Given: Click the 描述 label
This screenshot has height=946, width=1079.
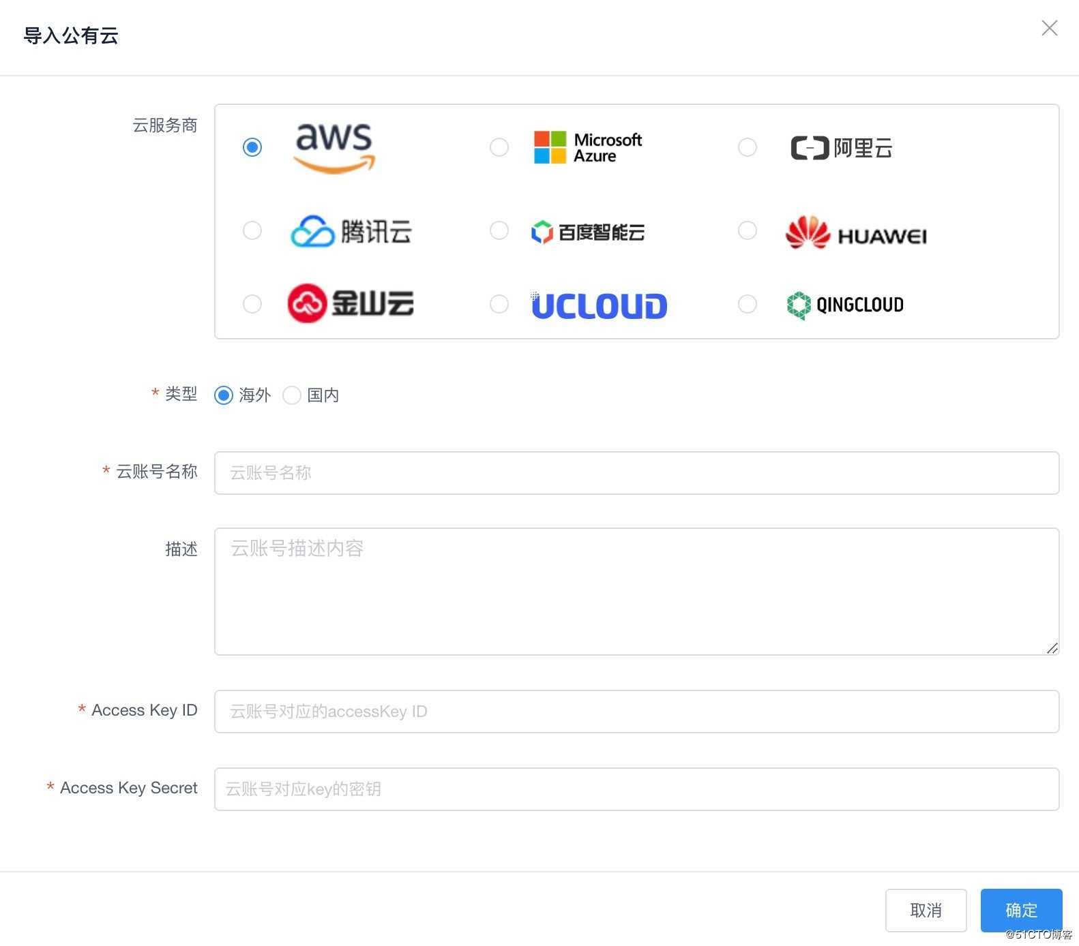Looking at the screenshot, I should tap(181, 549).
